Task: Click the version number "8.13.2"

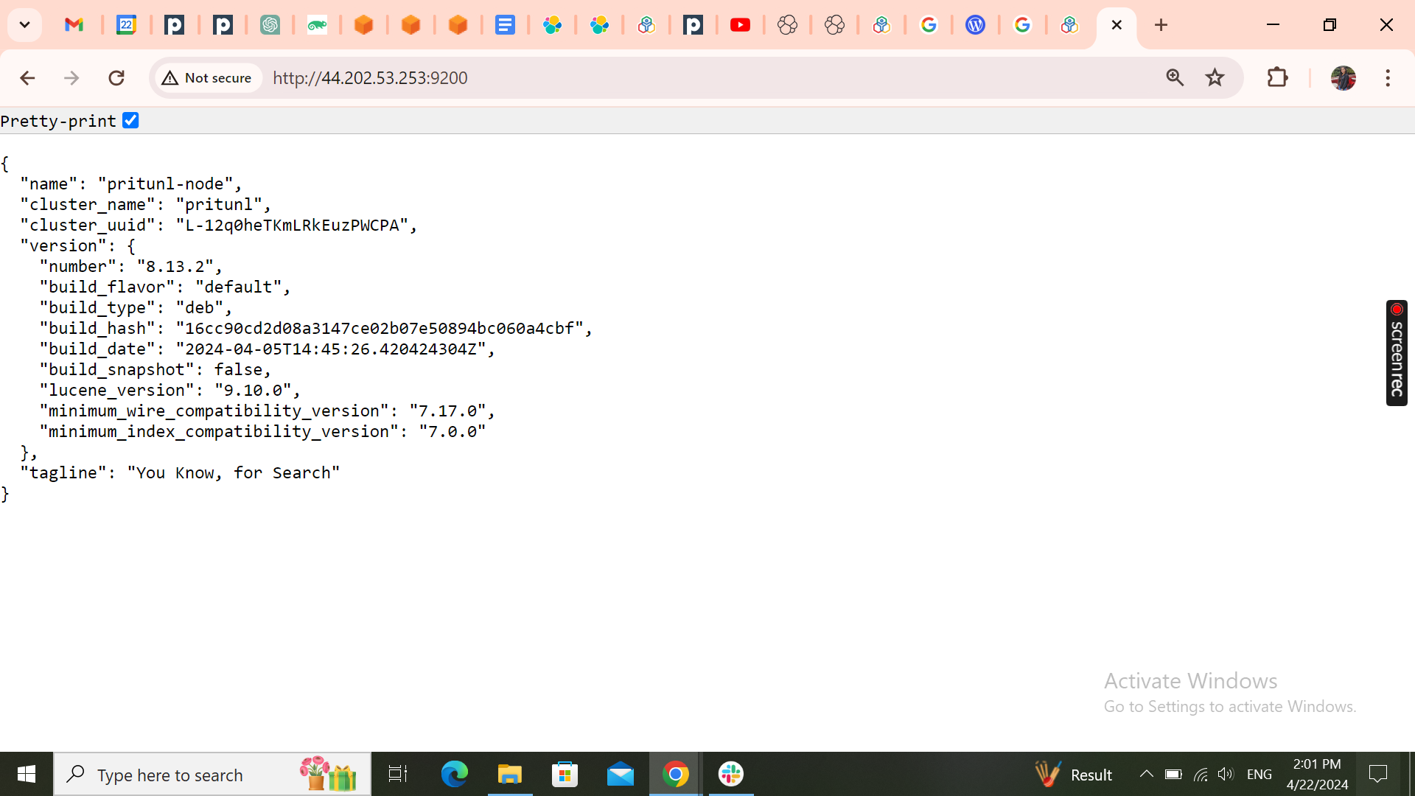Action: point(175,266)
